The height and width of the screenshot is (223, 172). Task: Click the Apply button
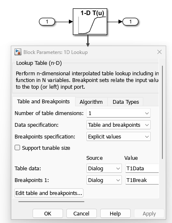point(149,213)
